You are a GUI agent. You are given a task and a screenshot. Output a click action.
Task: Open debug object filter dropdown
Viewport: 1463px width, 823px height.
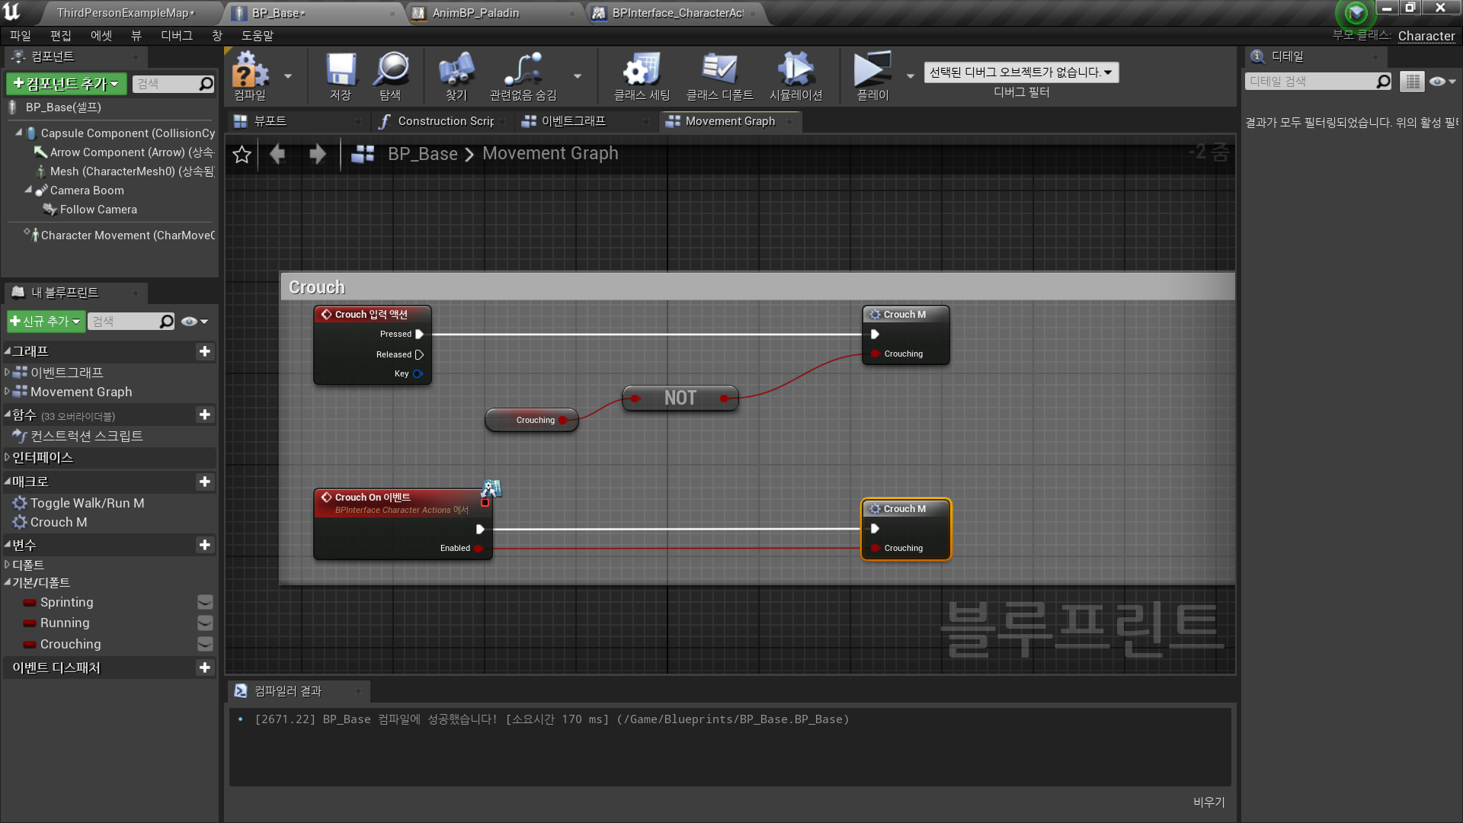[1020, 72]
